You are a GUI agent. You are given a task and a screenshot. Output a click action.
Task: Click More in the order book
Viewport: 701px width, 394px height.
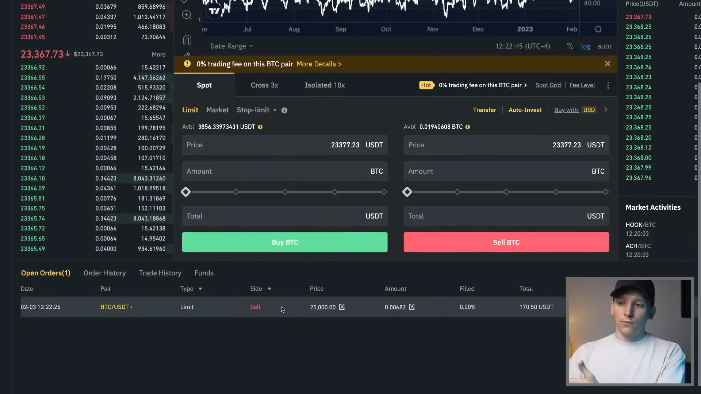tap(158, 54)
